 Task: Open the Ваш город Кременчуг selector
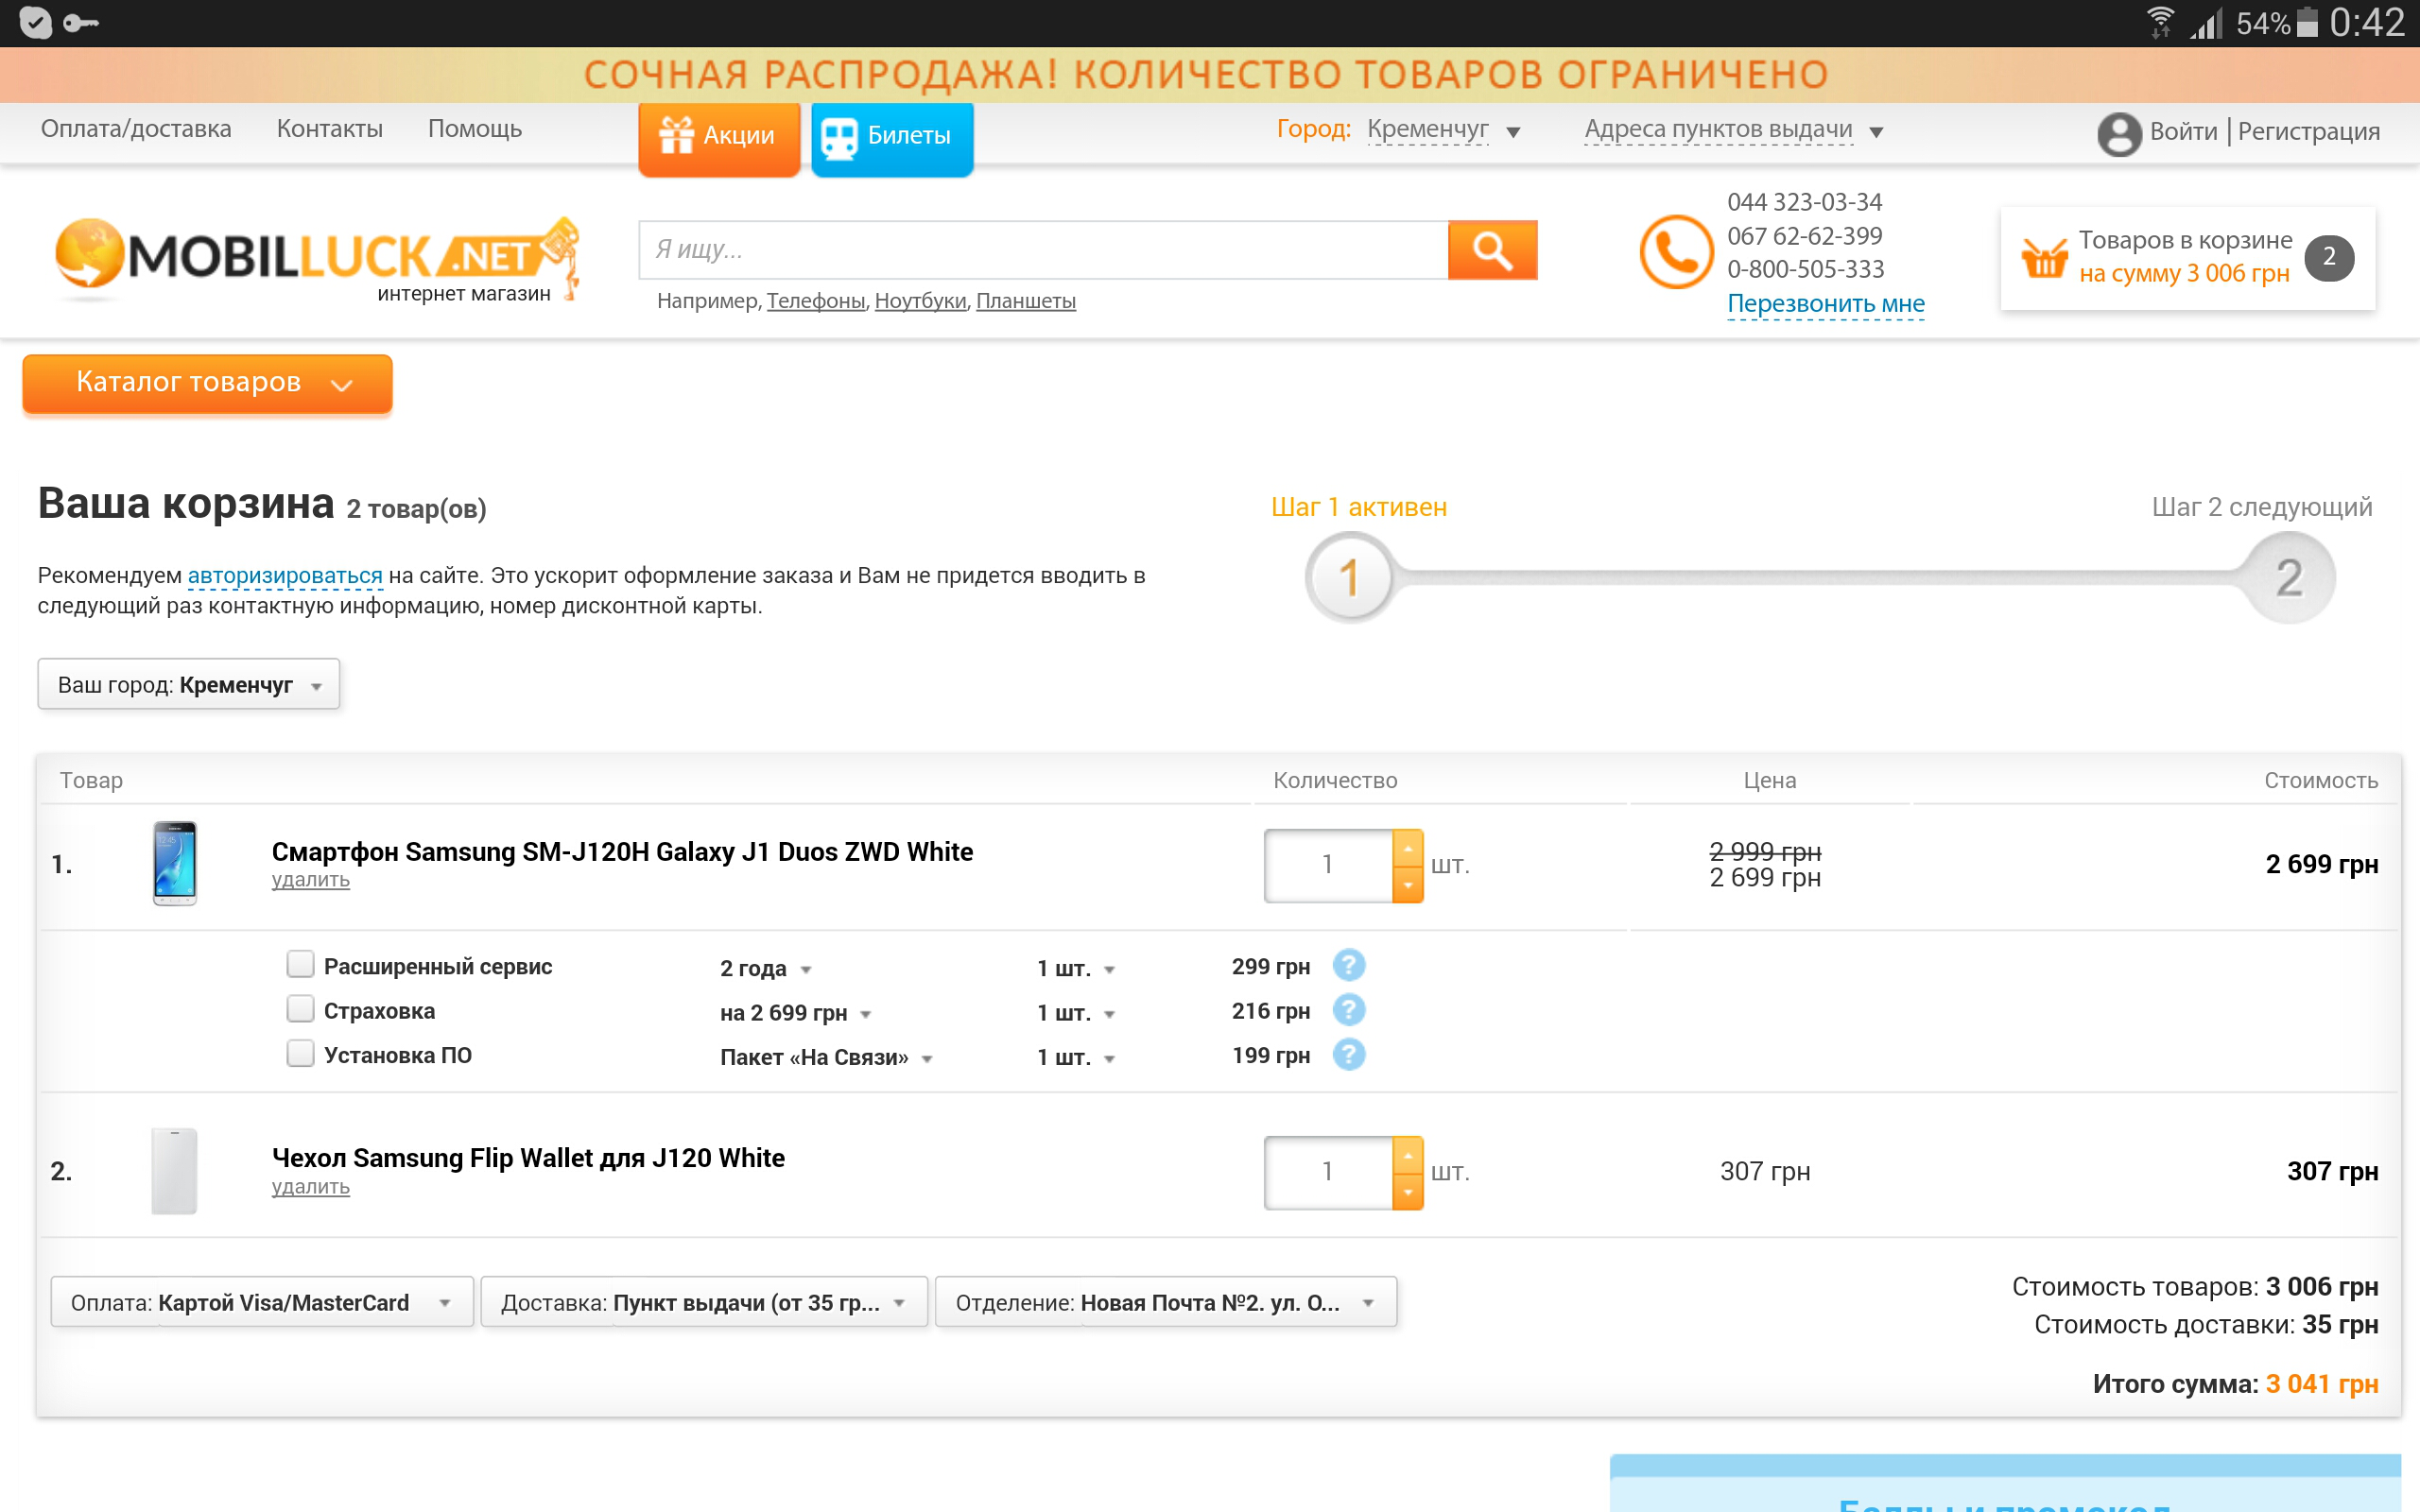pyautogui.click(x=188, y=685)
